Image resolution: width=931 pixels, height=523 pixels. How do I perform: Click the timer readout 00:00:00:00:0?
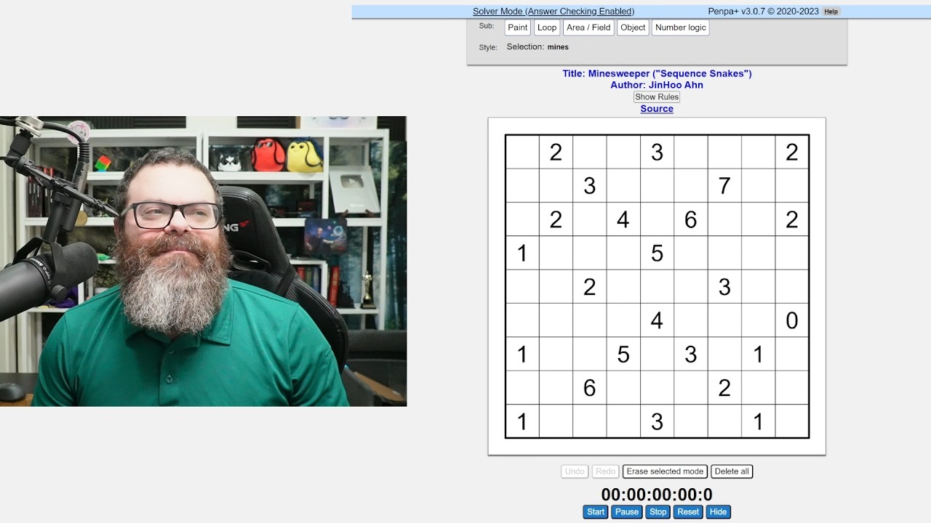point(657,495)
